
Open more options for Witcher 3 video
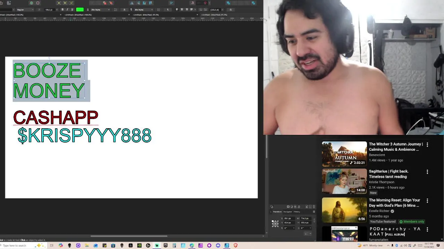[x=427, y=145]
